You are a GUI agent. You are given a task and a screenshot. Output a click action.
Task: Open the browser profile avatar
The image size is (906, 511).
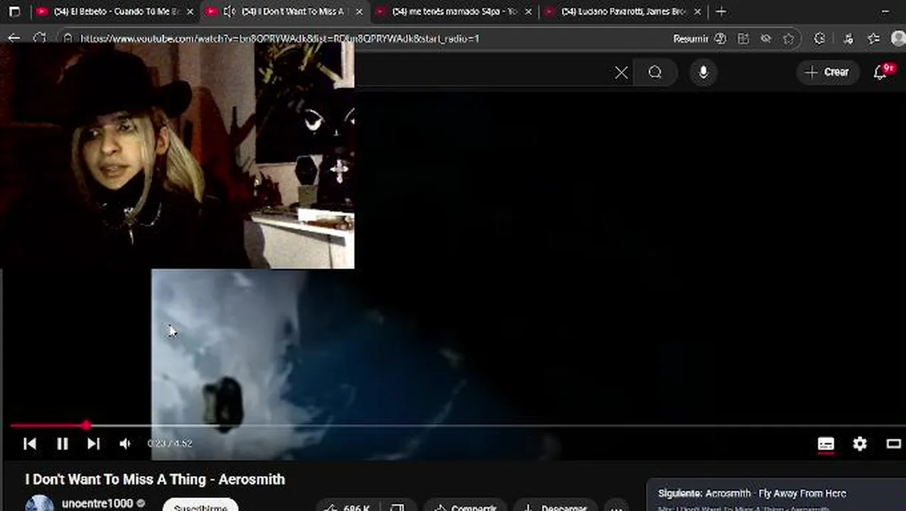click(x=898, y=39)
